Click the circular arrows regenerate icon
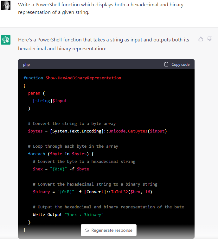 coord(87,230)
